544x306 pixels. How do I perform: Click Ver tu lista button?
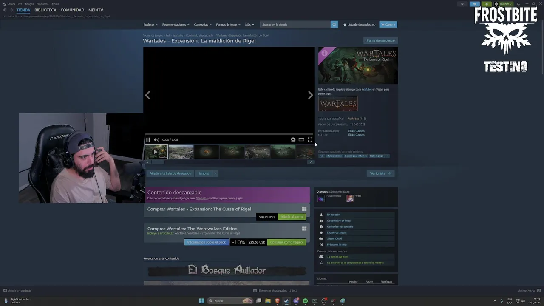[380, 173]
